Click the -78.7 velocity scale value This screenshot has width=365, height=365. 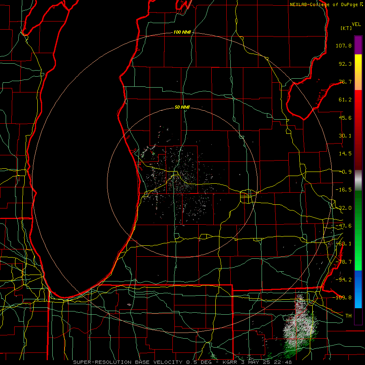(x=344, y=262)
